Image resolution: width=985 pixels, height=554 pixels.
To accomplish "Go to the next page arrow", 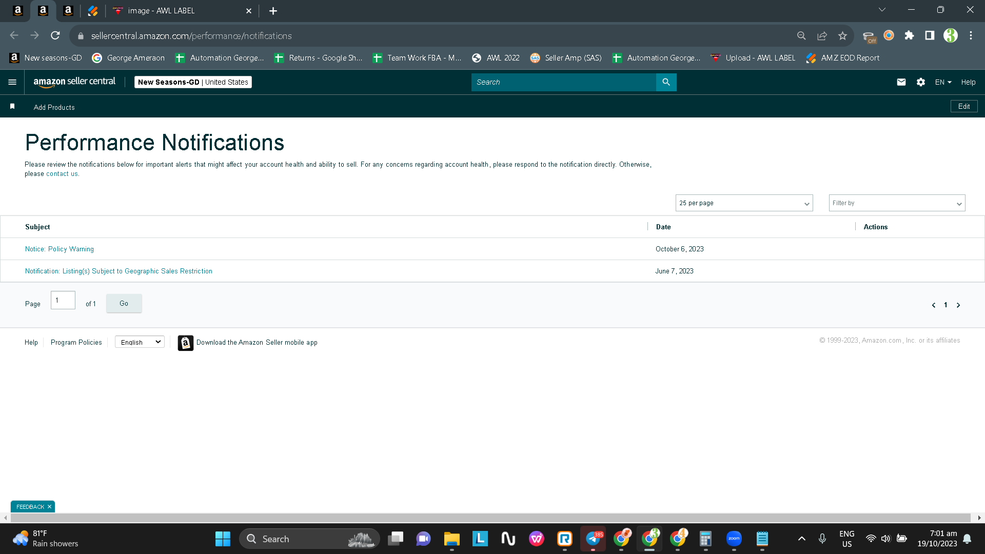I will click(958, 305).
